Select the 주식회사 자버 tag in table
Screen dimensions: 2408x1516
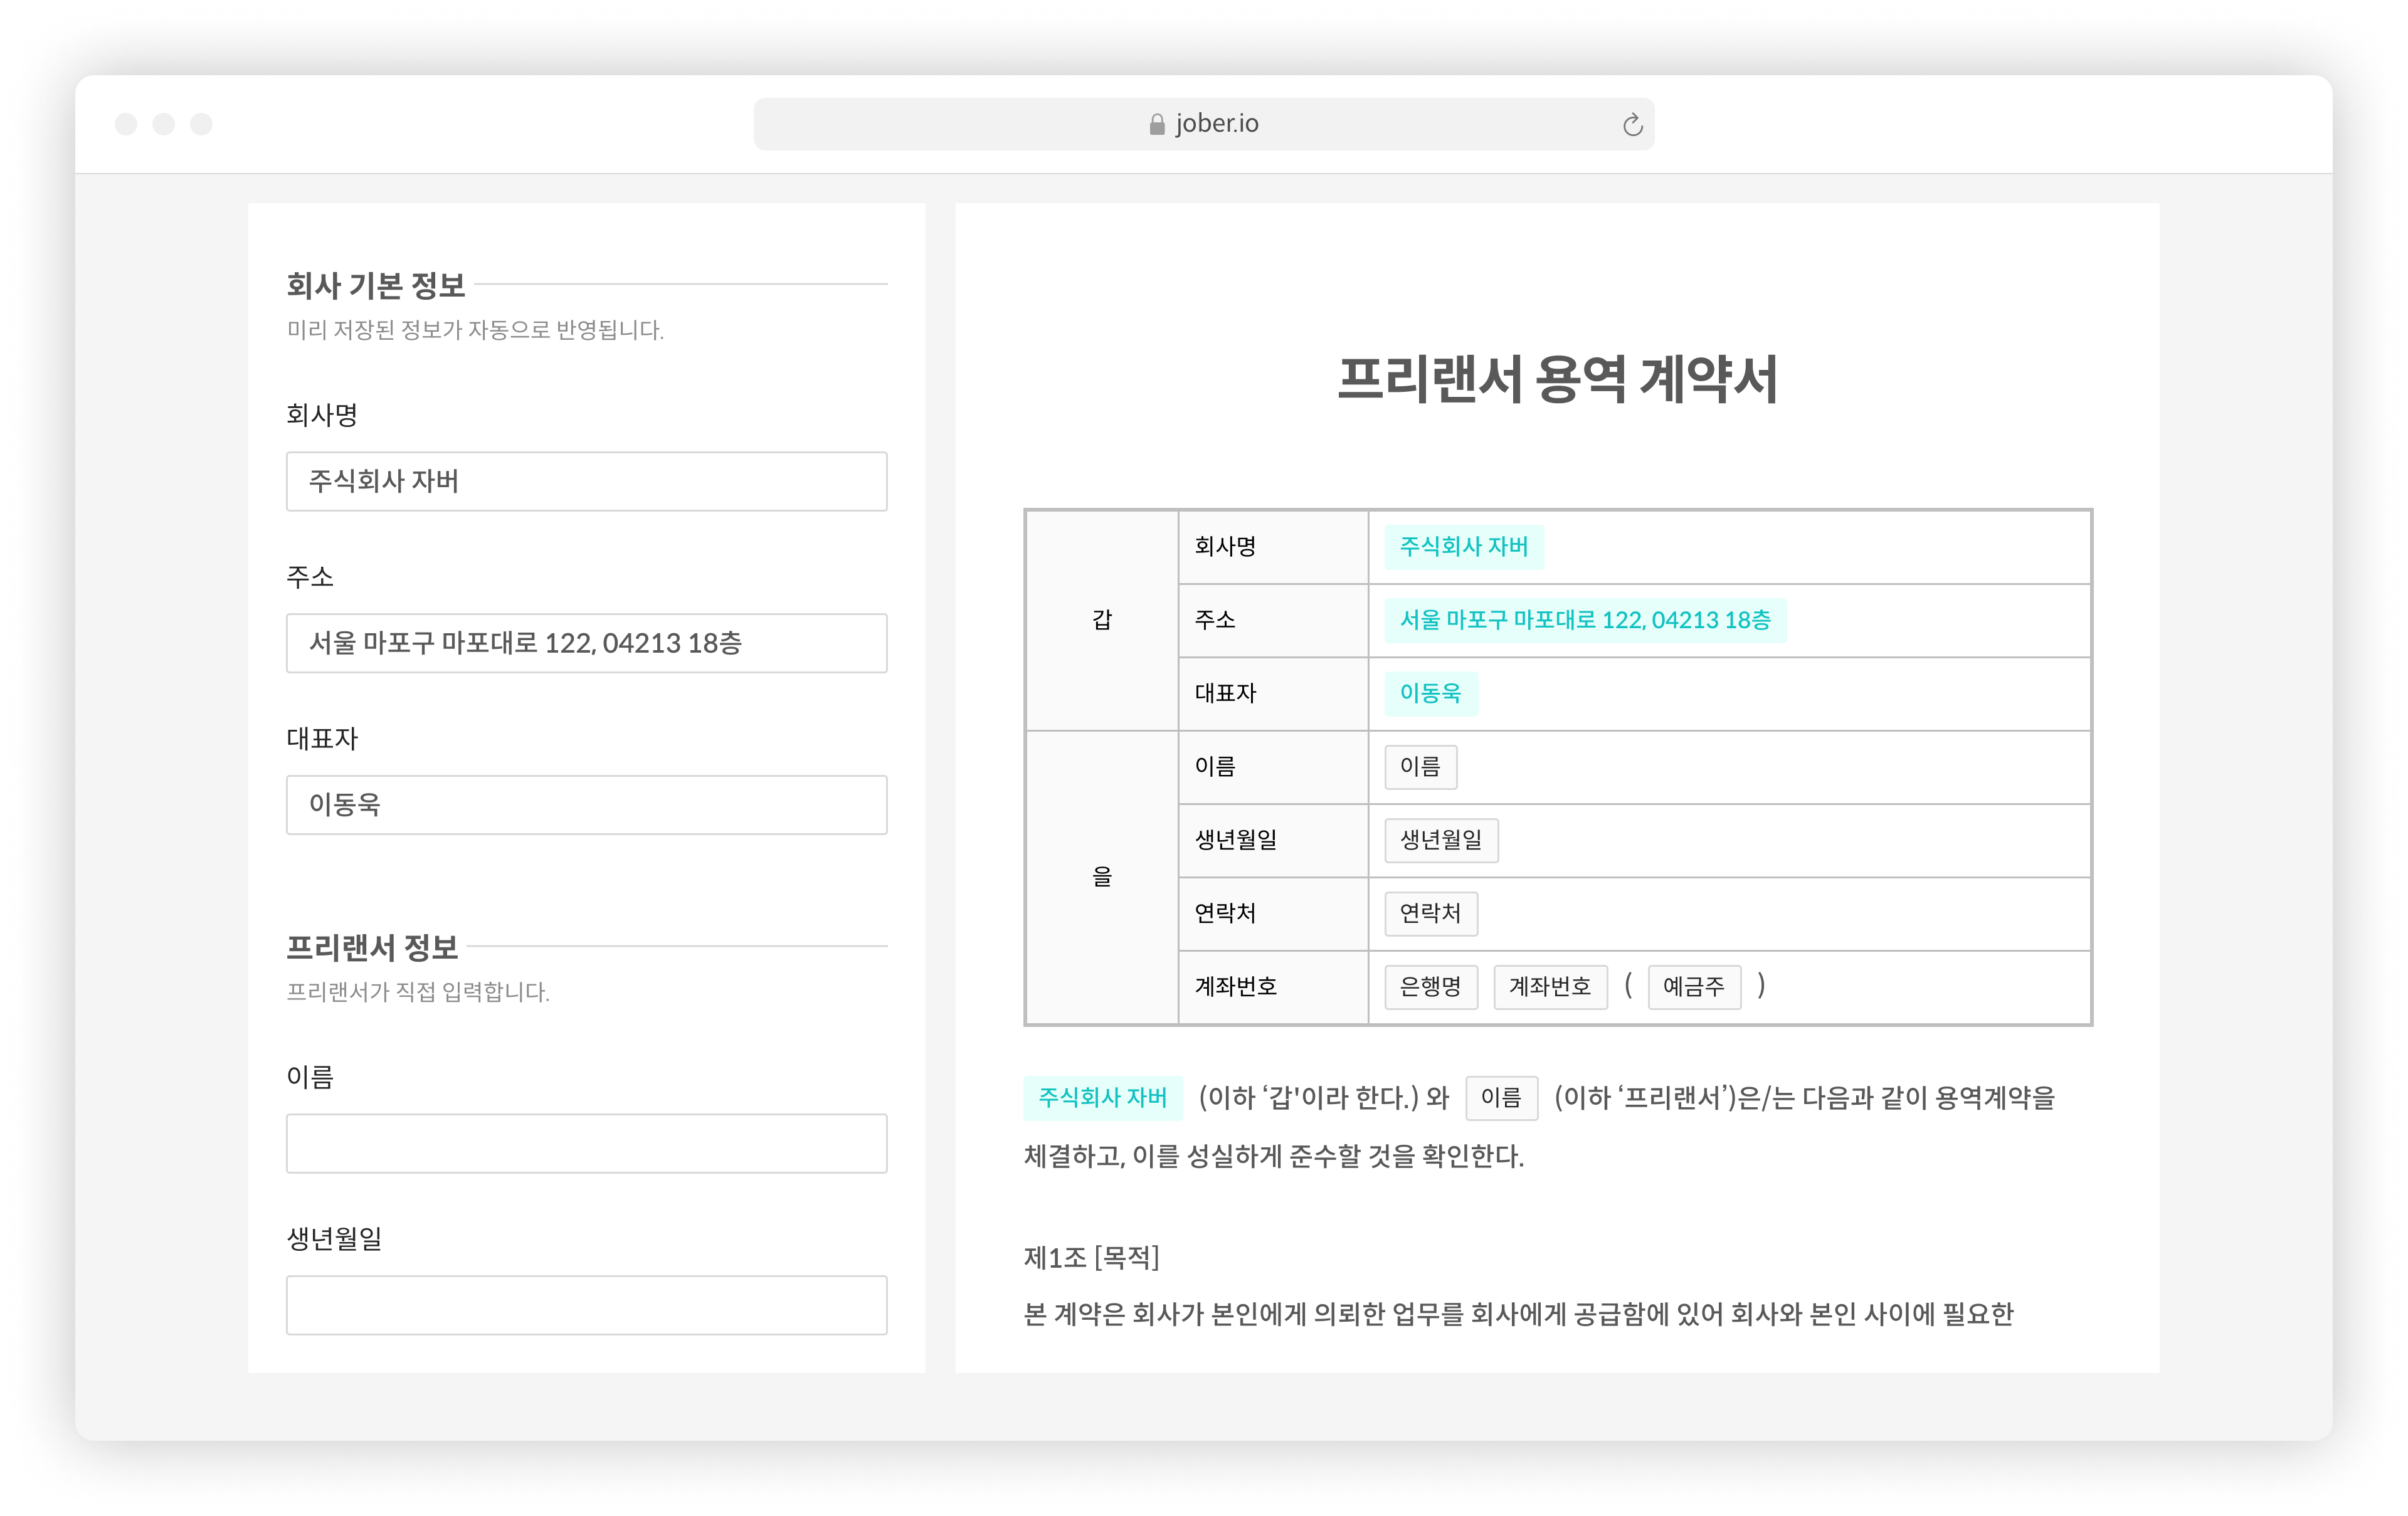coord(1463,547)
